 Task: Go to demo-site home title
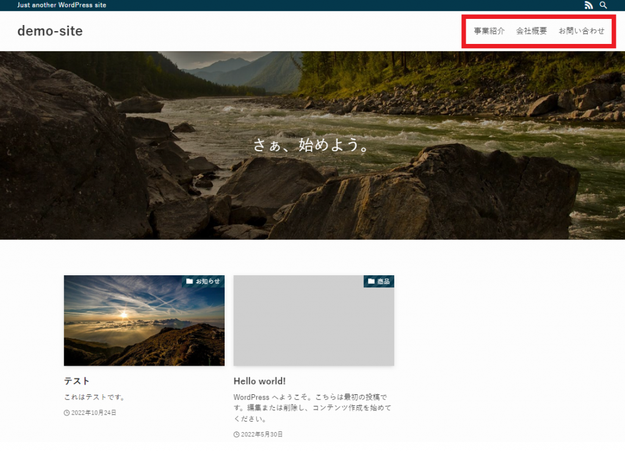pos(50,31)
